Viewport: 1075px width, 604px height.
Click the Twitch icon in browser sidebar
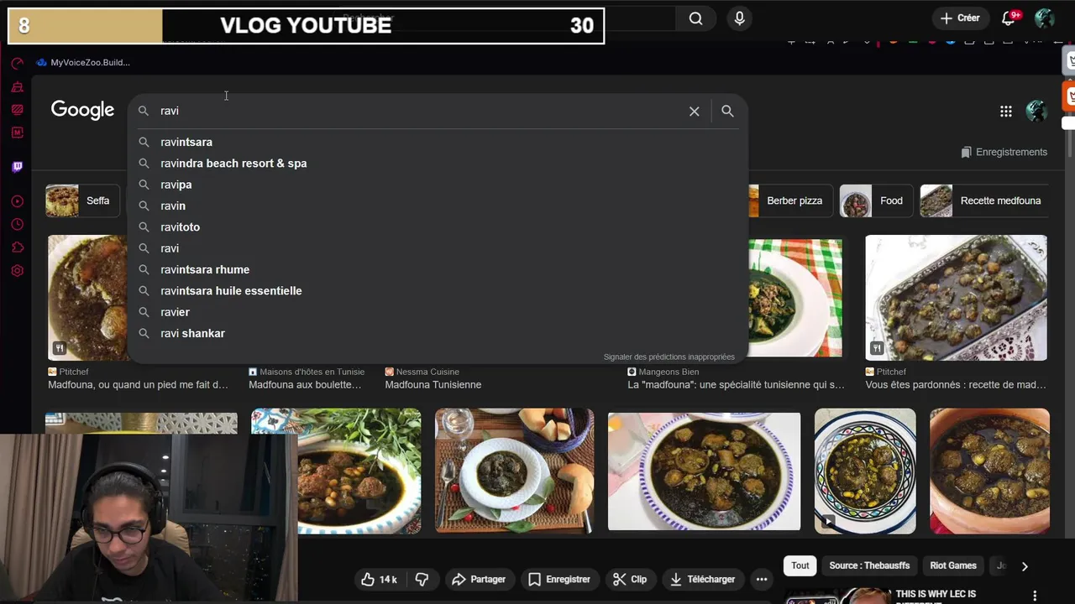17,167
